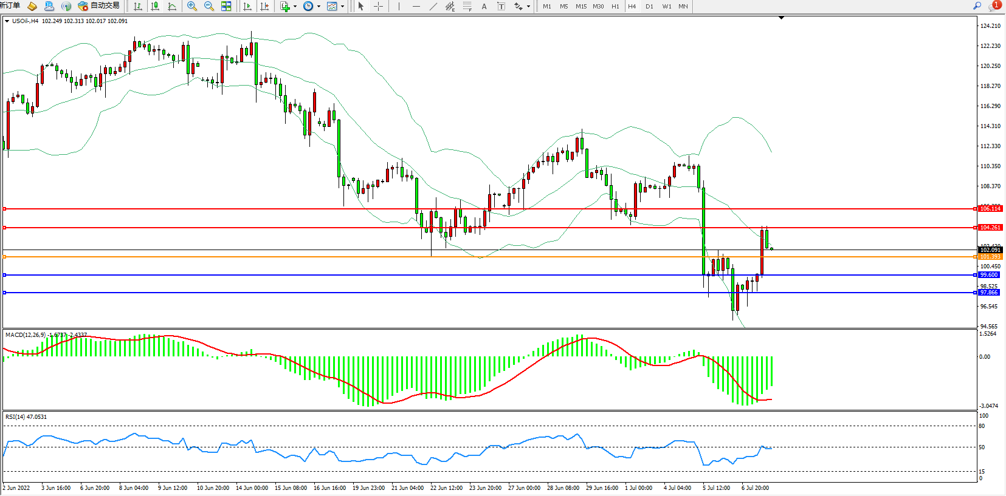The image size is (1006, 496).
Task: Select the trendline drawing tool
Action: [x=433, y=6]
